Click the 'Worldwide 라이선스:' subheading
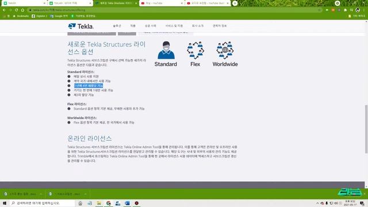 pos(82,118)
